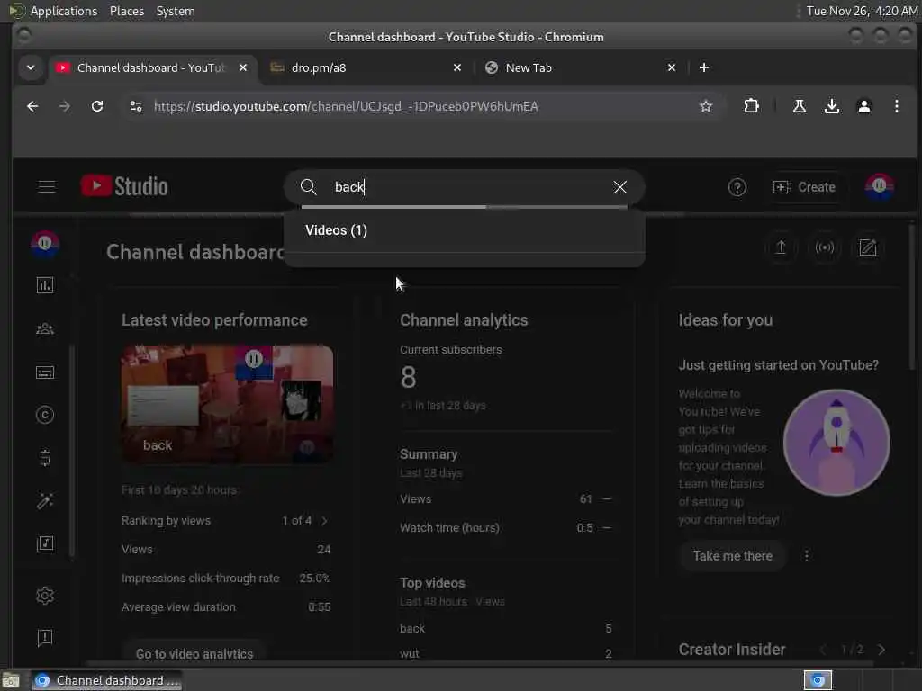
Task: Reload the current page
Action: pyautogui.click(x=97, y=106)
